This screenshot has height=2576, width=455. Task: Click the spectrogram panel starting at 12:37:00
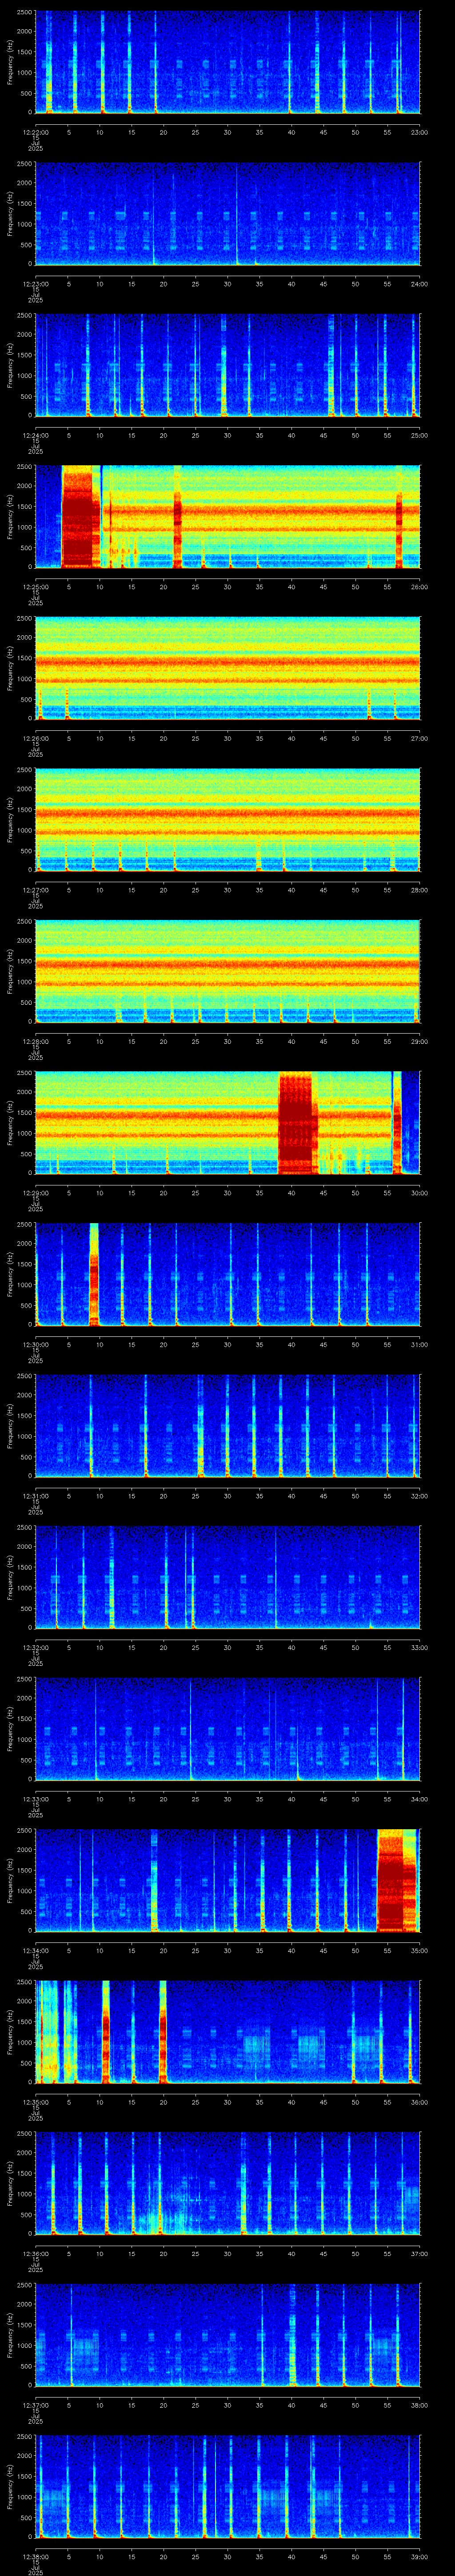[228, 2335]
